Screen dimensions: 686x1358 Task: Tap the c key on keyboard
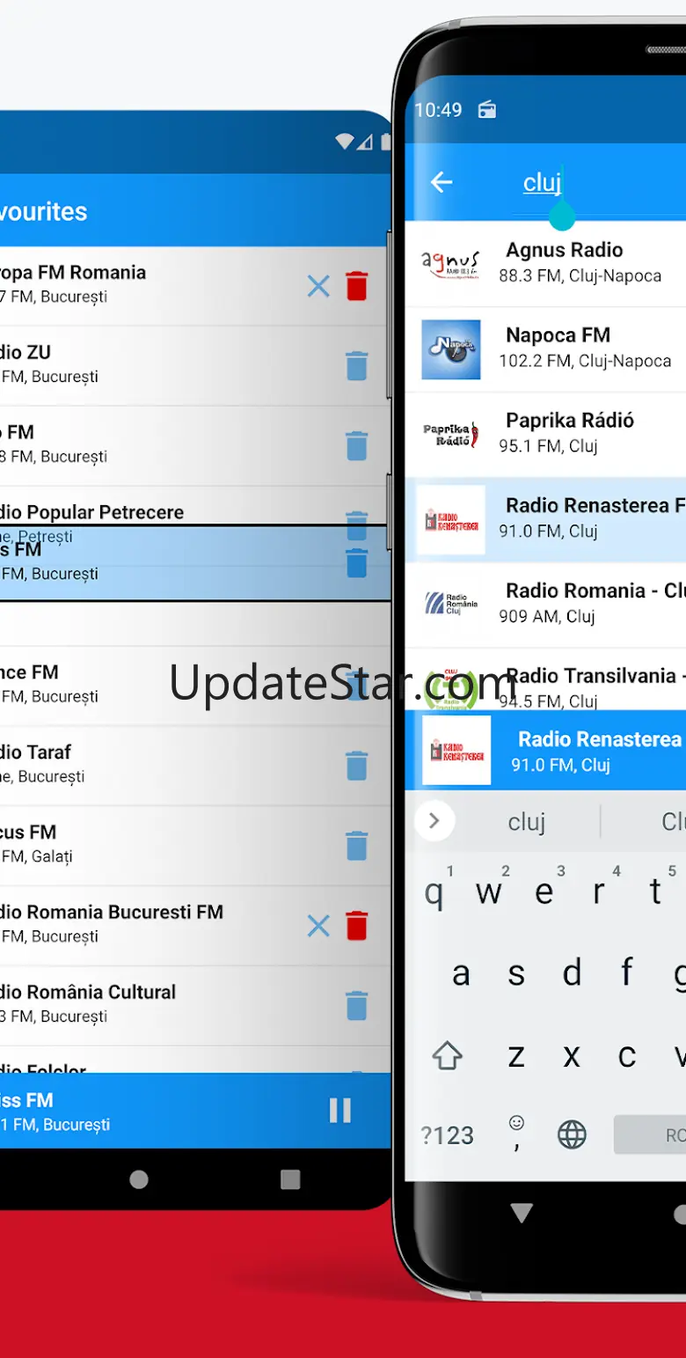pyautogui.click(x=627, y=1055)
